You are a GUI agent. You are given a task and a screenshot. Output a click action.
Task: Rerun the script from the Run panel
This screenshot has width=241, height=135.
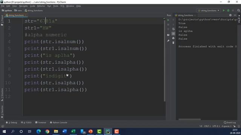click(168, 20)
